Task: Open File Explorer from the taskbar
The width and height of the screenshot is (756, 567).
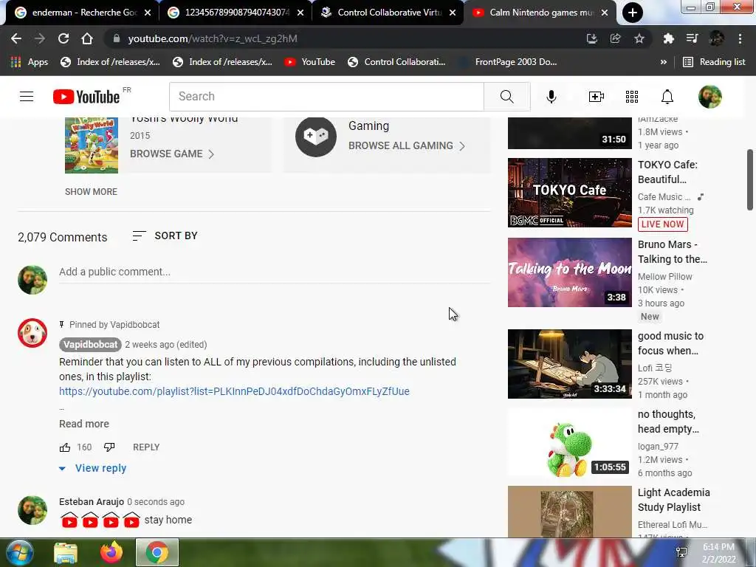Action: (66, 552)
